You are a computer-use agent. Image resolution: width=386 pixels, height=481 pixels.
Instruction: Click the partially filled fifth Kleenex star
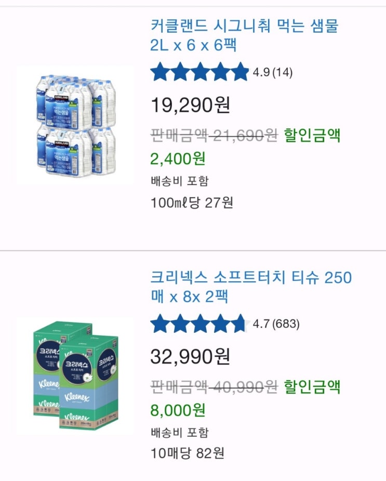tap(239, 323)
